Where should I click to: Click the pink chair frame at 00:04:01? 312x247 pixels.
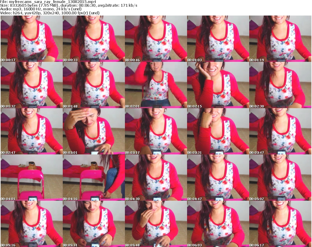click(32, 178)
